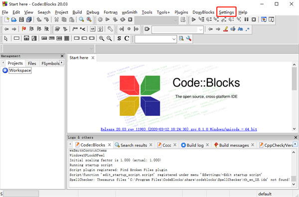299x197 pixels.
Task: Click the Zoom in magnifier icon
Action: [102, 38]
